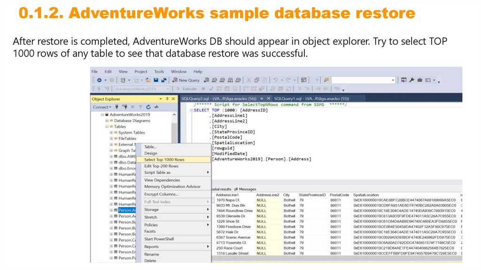The height and width of the screenshot is (270, 481).
Task: Refresh the Object Explorer
Action: pos(148,107)
